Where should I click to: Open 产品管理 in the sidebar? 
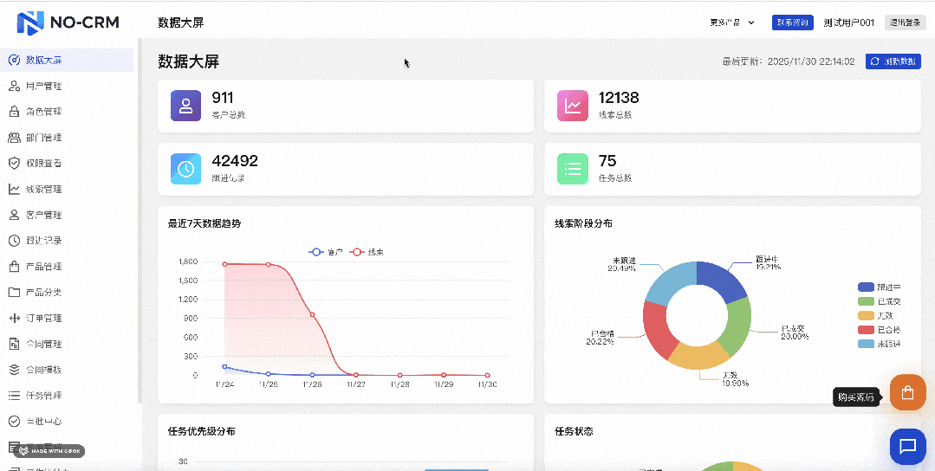pyautogui.click(x=67, y=267)
